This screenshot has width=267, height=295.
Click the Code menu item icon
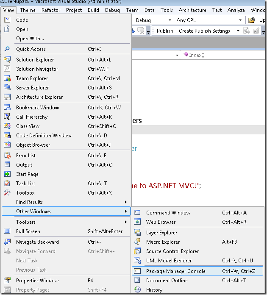[7, 20]
